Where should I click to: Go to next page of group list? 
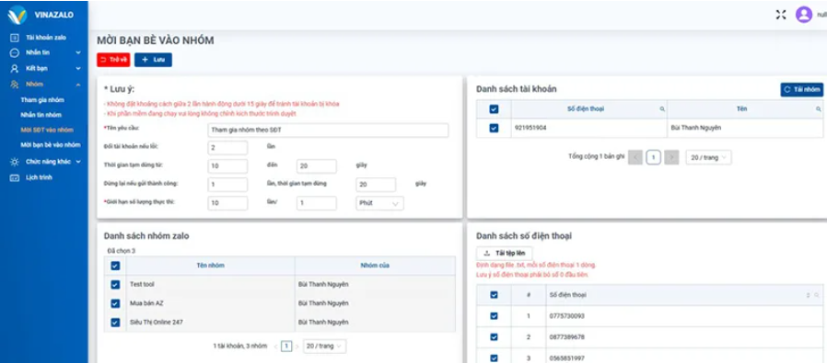tap(297, 346)
